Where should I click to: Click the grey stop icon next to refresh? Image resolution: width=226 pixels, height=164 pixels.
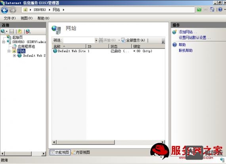pyautogui.click(x=205, y=10)
